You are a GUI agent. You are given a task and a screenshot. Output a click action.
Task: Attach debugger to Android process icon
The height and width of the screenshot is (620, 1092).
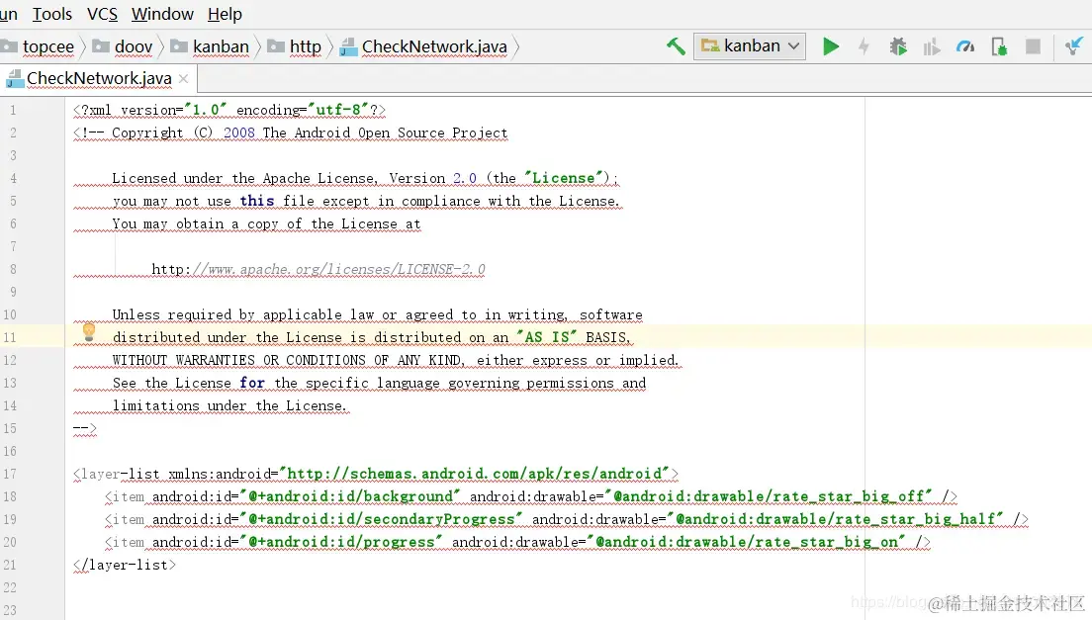tap(999, 46)
